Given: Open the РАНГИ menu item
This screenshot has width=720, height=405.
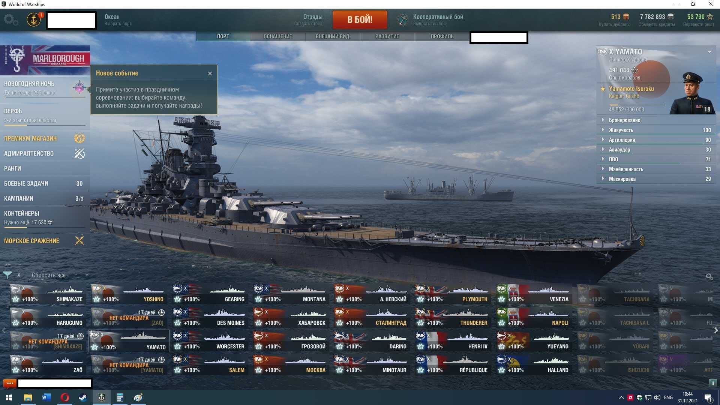Looking at the screenshot, I should click(45, 168).
